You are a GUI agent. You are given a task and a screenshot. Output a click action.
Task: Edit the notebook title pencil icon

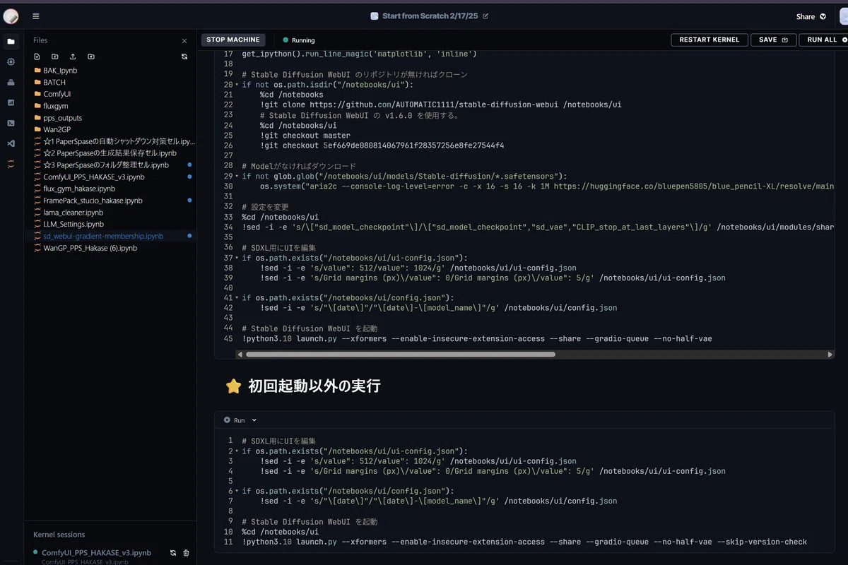485,16
